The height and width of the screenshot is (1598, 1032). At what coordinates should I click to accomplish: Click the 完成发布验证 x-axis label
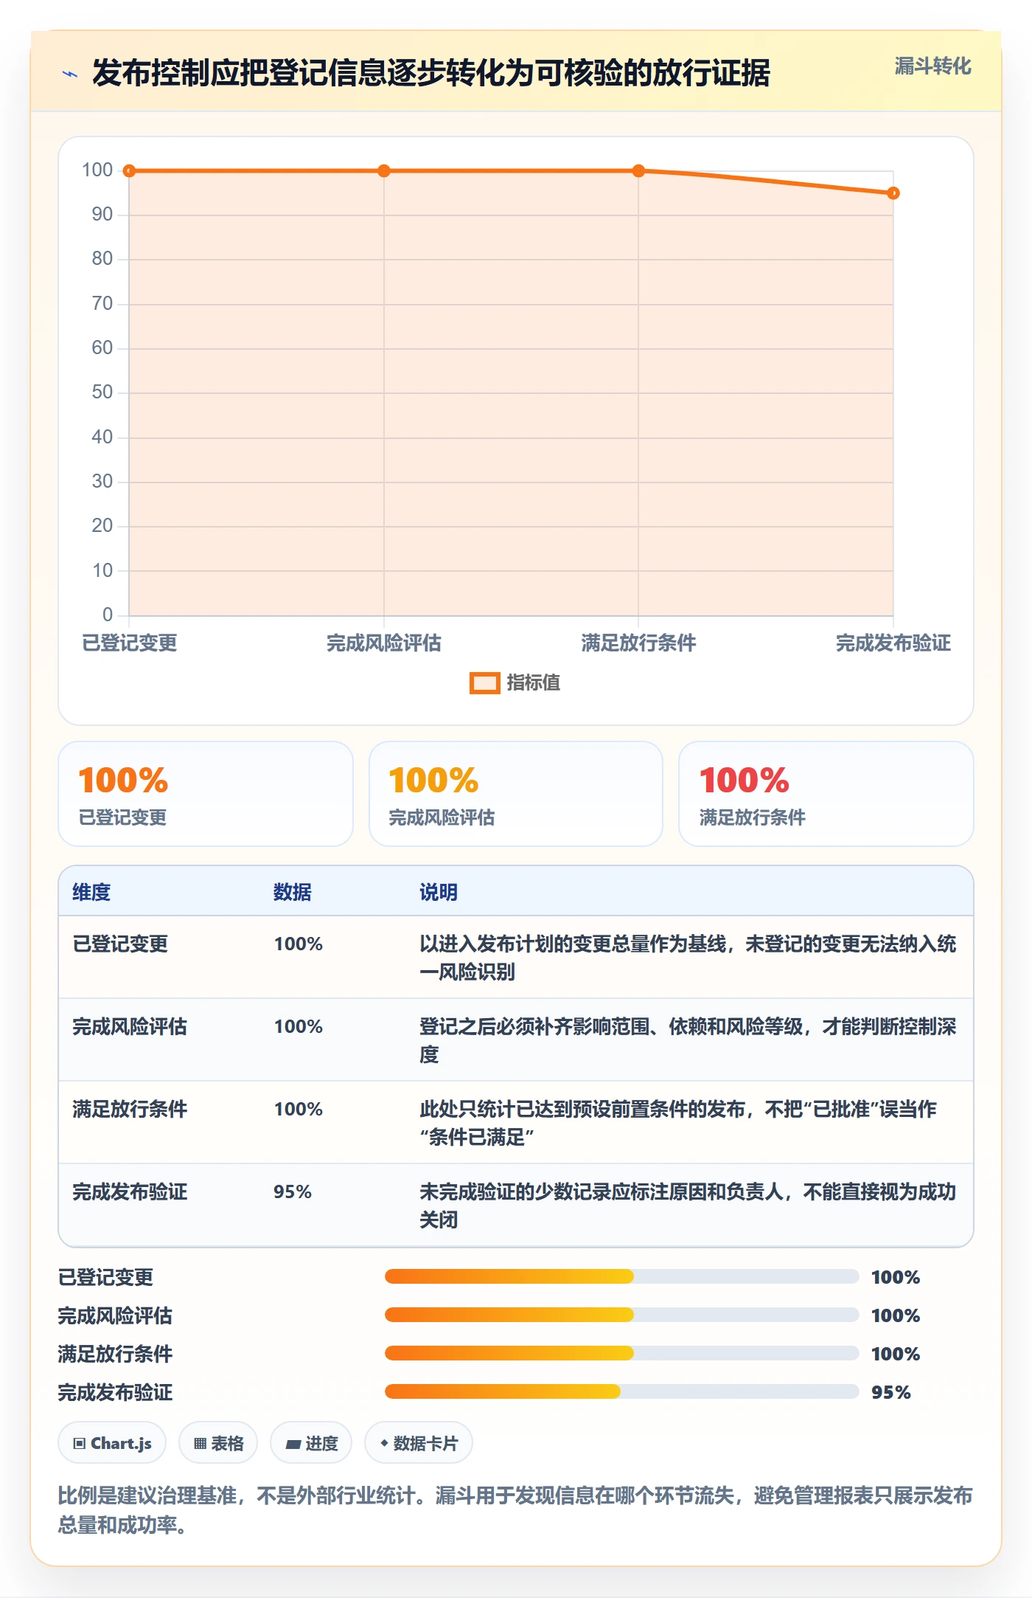(x=893, y=643)
